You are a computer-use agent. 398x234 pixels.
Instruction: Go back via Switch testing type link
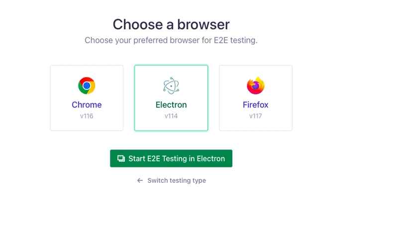coord(171,180)
